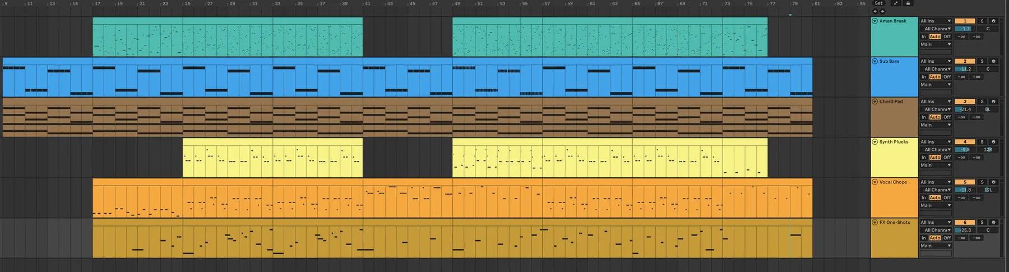Solo the Chord Pad track
This screenshot has width=1009, height=272.
pyautogui.click(x=982, y=102)
